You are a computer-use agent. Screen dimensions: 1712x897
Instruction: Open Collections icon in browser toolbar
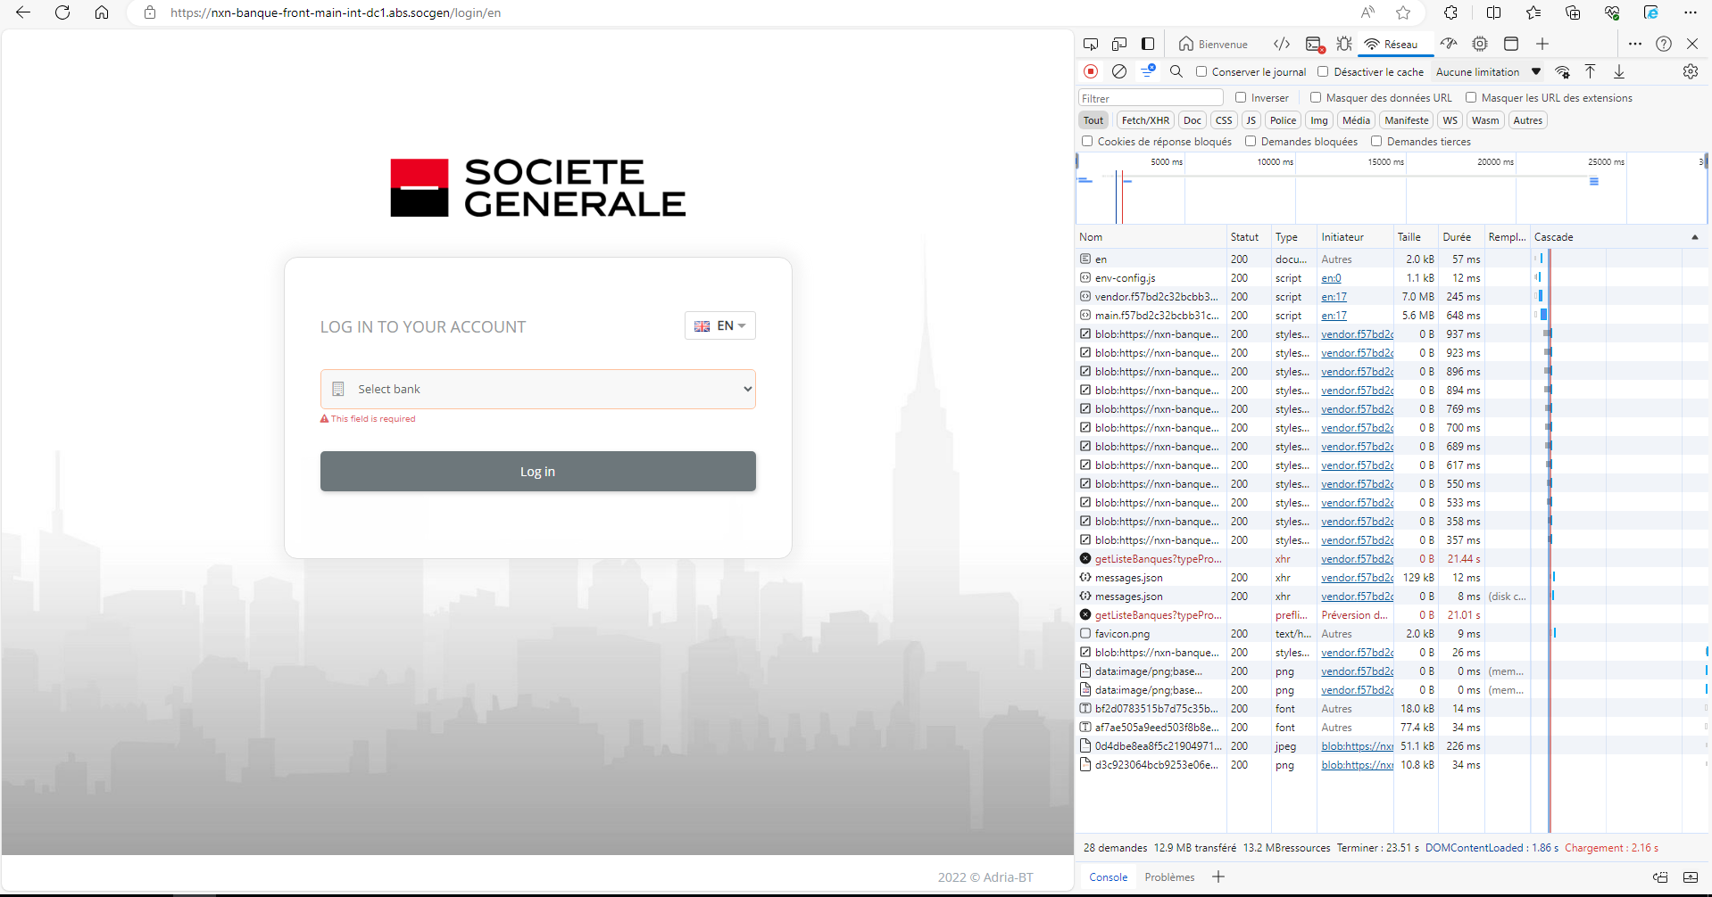click(1573, 12)
